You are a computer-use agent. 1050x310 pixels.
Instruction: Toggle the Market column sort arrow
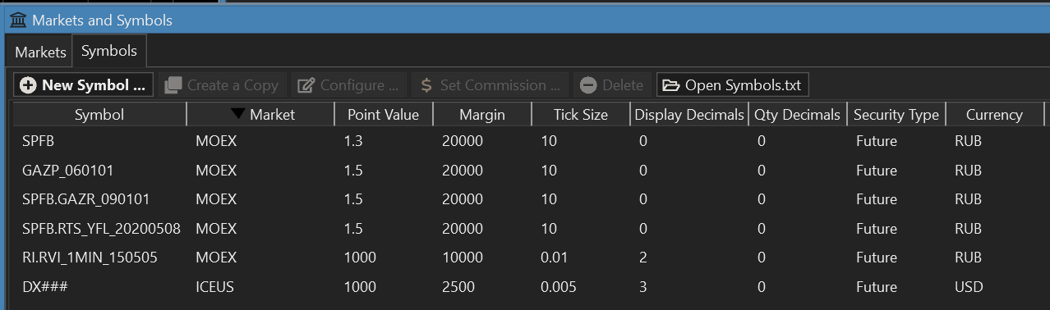coord(237,115)
